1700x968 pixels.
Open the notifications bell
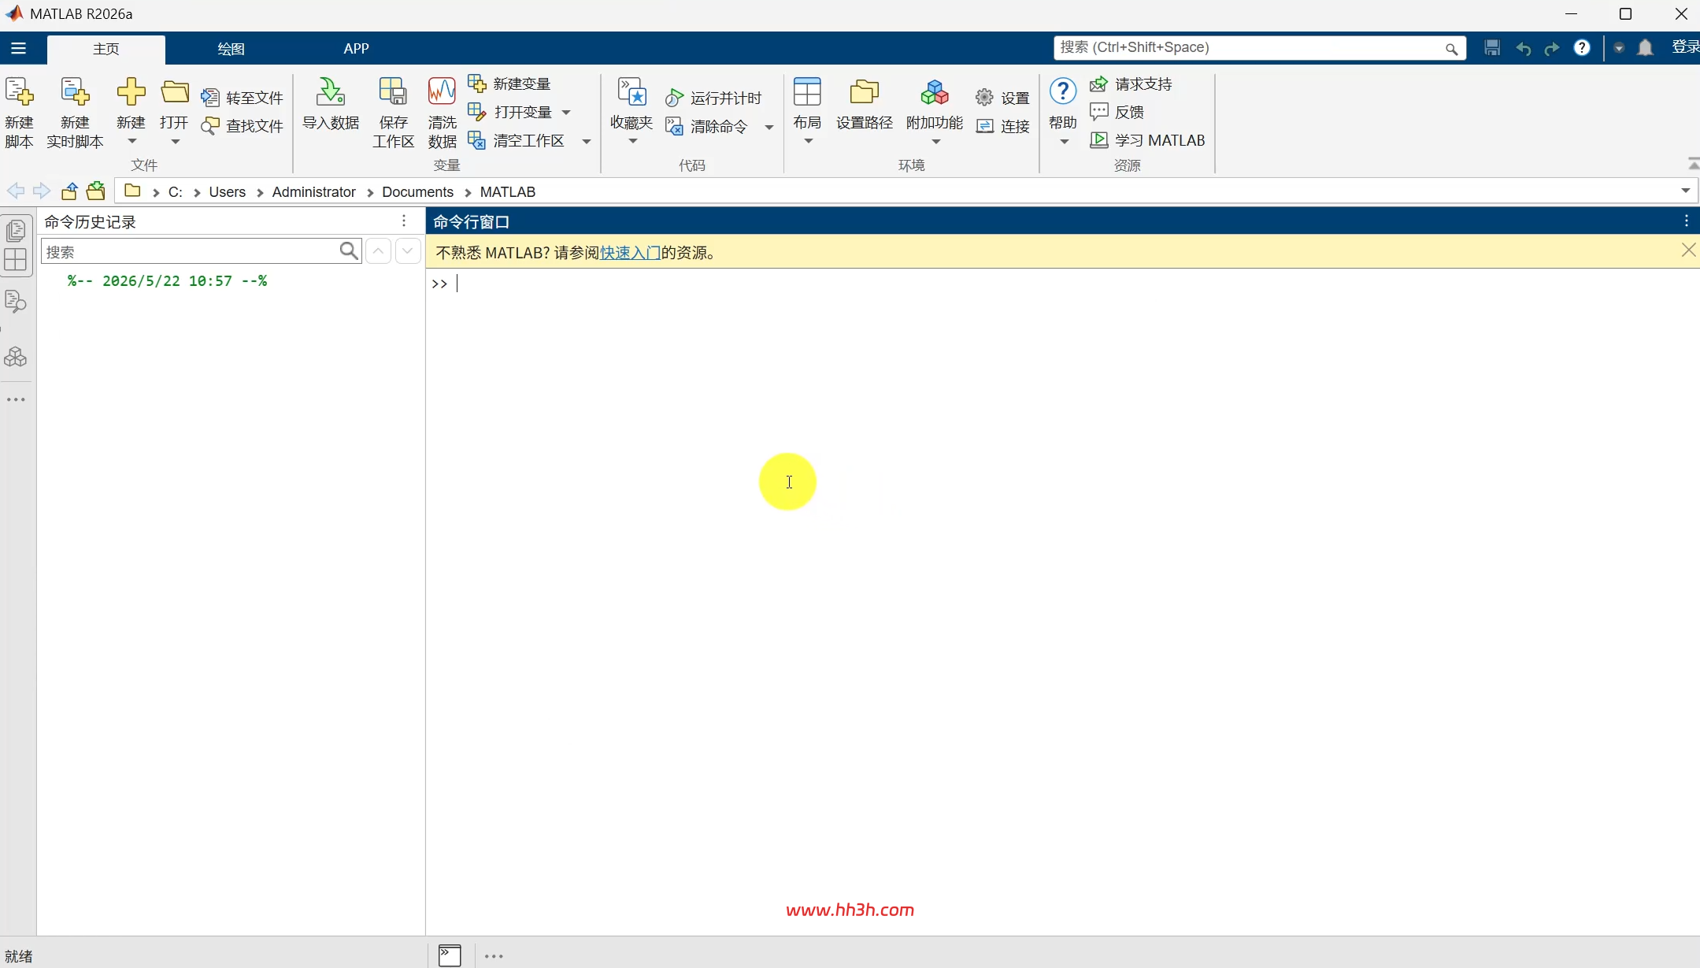(x=1645, y=48)
